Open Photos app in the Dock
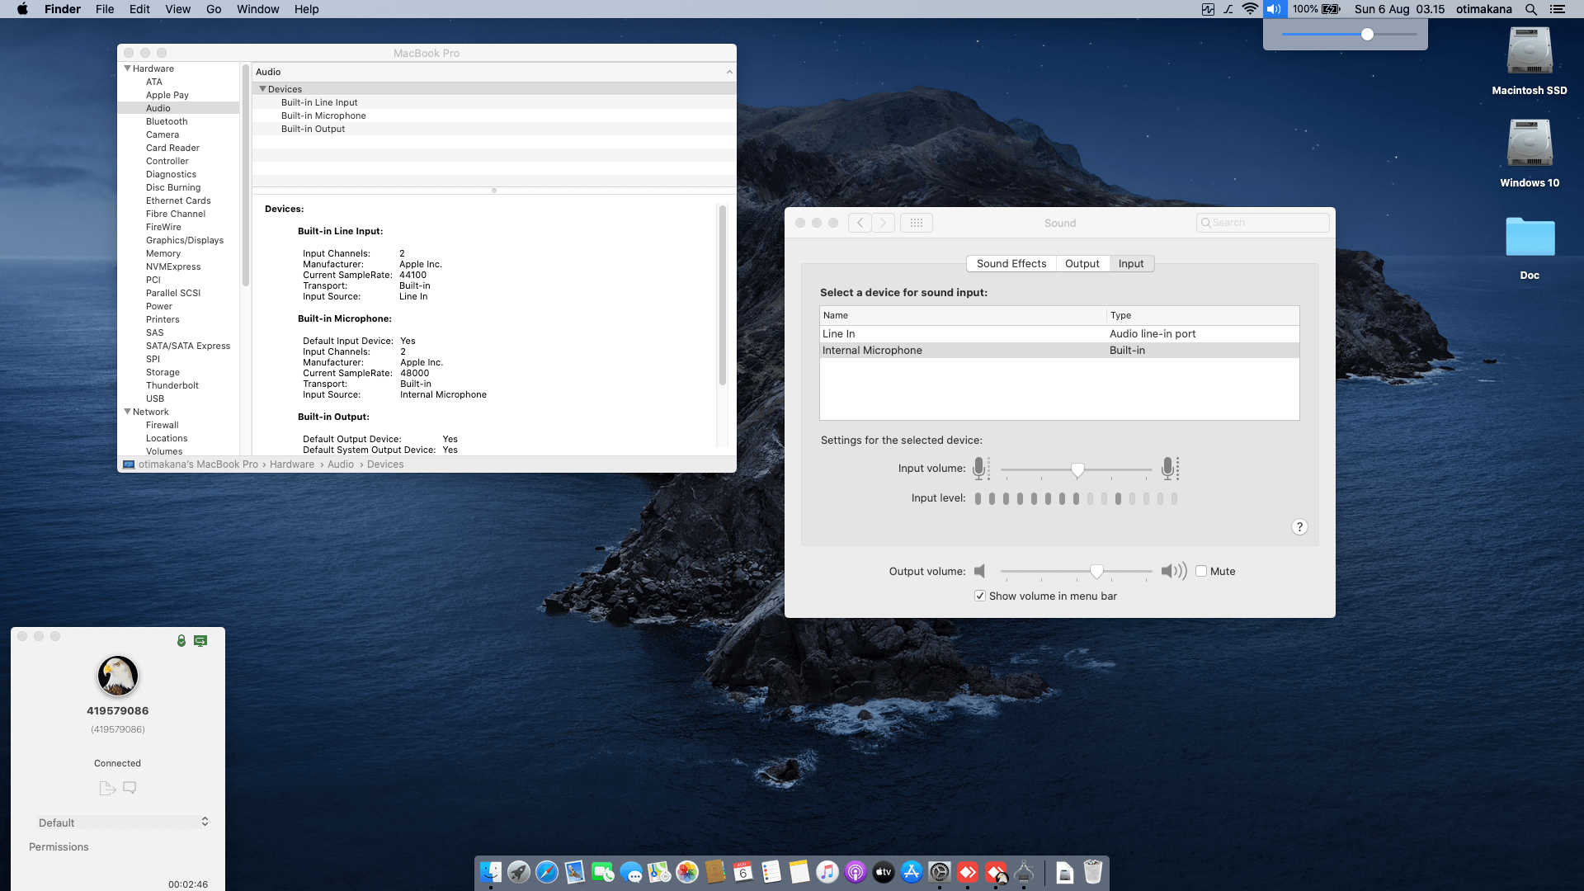This screenshot has width=1584, height=891. coord(687,872)
